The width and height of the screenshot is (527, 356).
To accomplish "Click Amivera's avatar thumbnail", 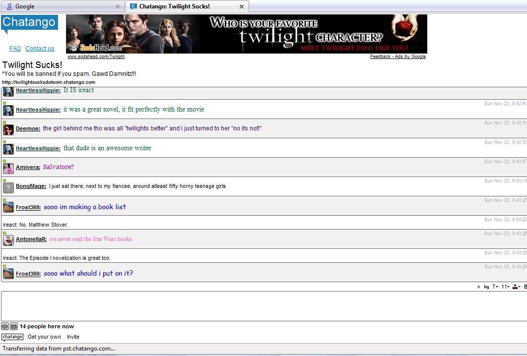I will 8,169.
